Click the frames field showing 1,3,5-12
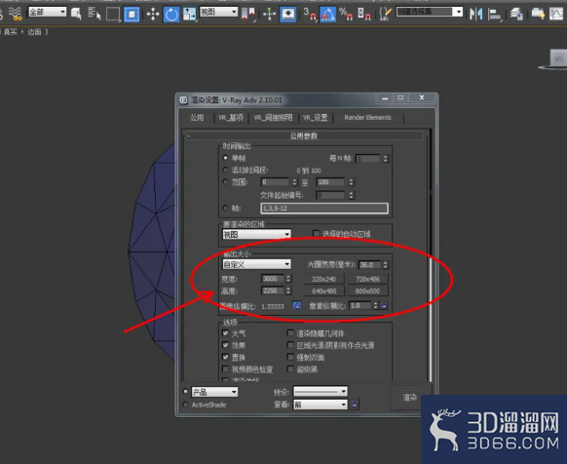This screenshot has height=464, width=567. click(x=324, y=208)
